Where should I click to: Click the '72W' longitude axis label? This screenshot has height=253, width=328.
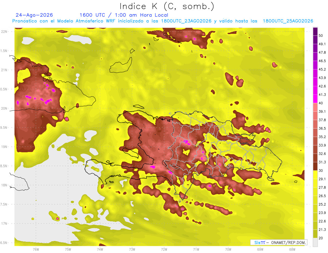coord(164,249)
